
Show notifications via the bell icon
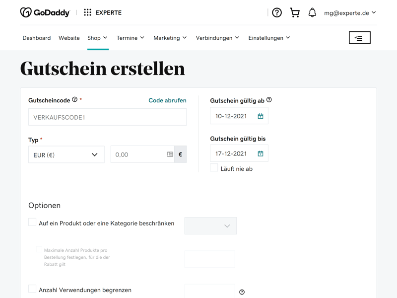point(312,13)
